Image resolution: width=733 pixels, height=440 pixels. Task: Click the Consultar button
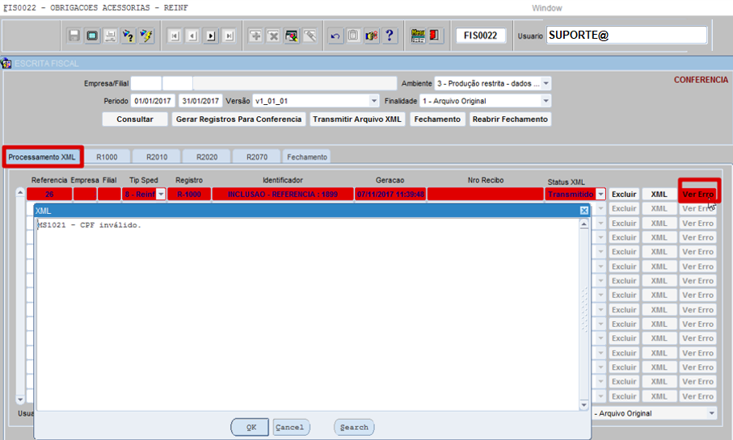click(135, 119)
